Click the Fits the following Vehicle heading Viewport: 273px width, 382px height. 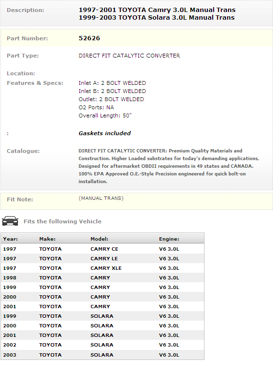[x=63, y=221]
